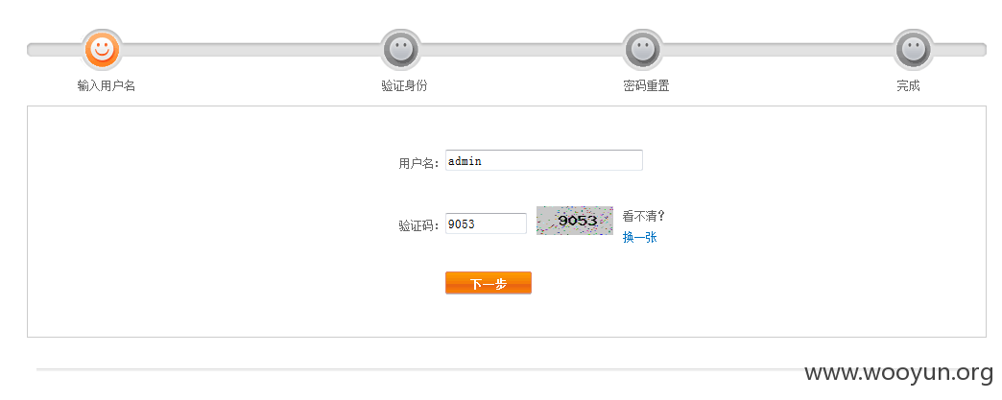The height and width of the screenshot is (400, 1002).
Task: Click the 密码重置 step label
Action: [646, 85]
